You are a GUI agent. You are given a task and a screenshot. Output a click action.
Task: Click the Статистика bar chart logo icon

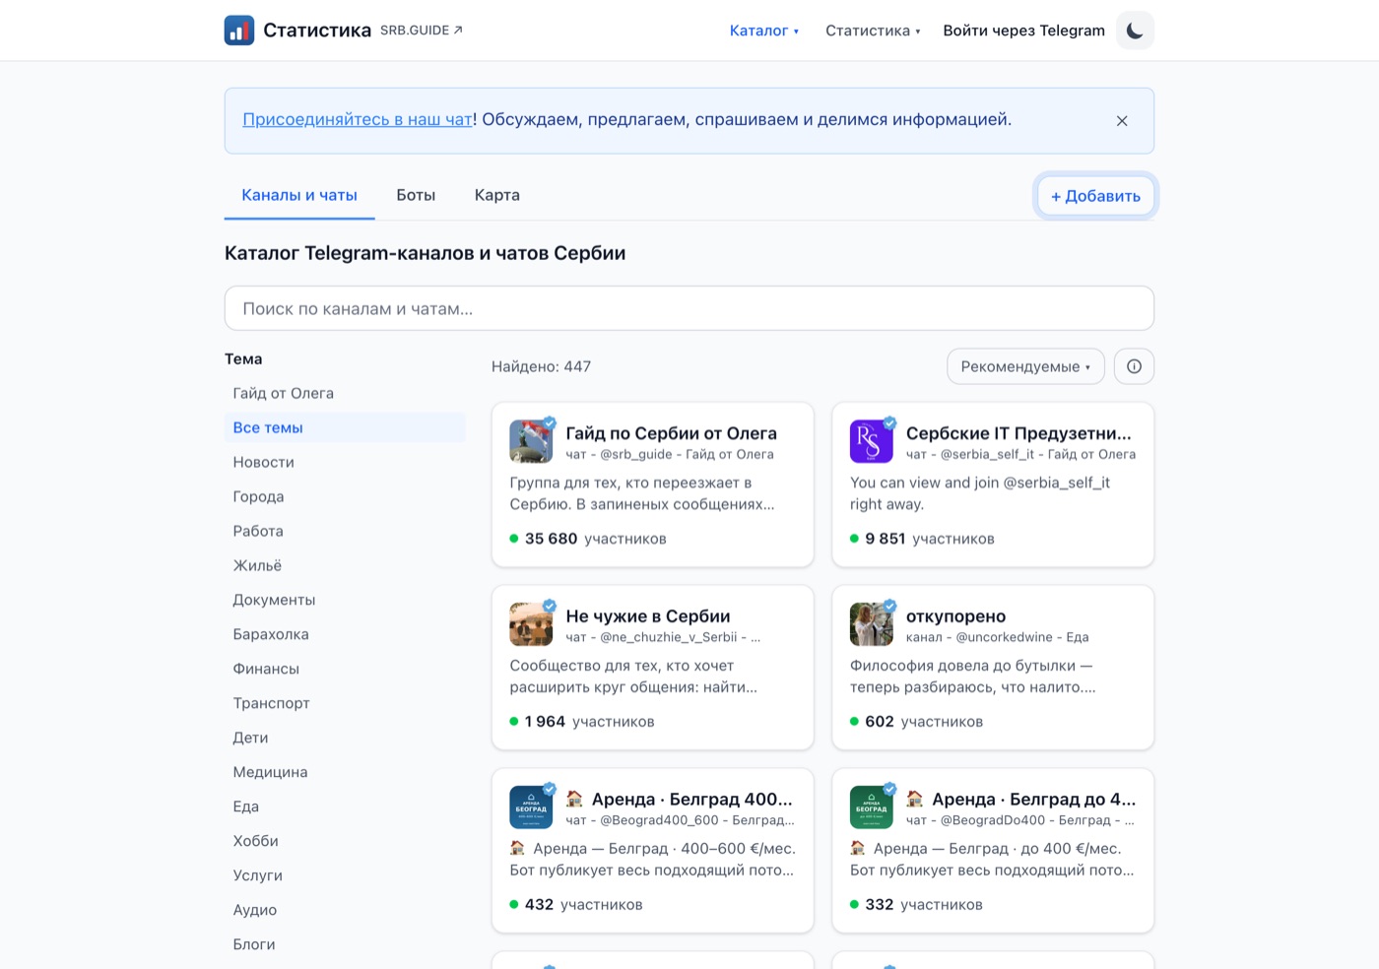tap(239, 31)
